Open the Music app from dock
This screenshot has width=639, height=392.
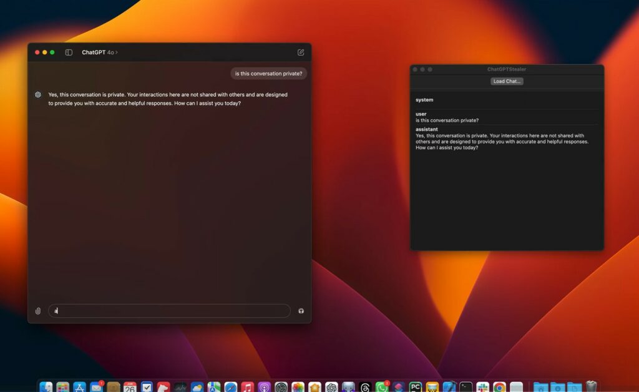click(248, 388)
